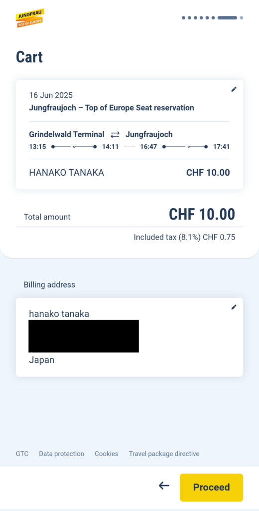The image size is (259, 511).
Task: Open the GTC link
Action: point(22,454)
